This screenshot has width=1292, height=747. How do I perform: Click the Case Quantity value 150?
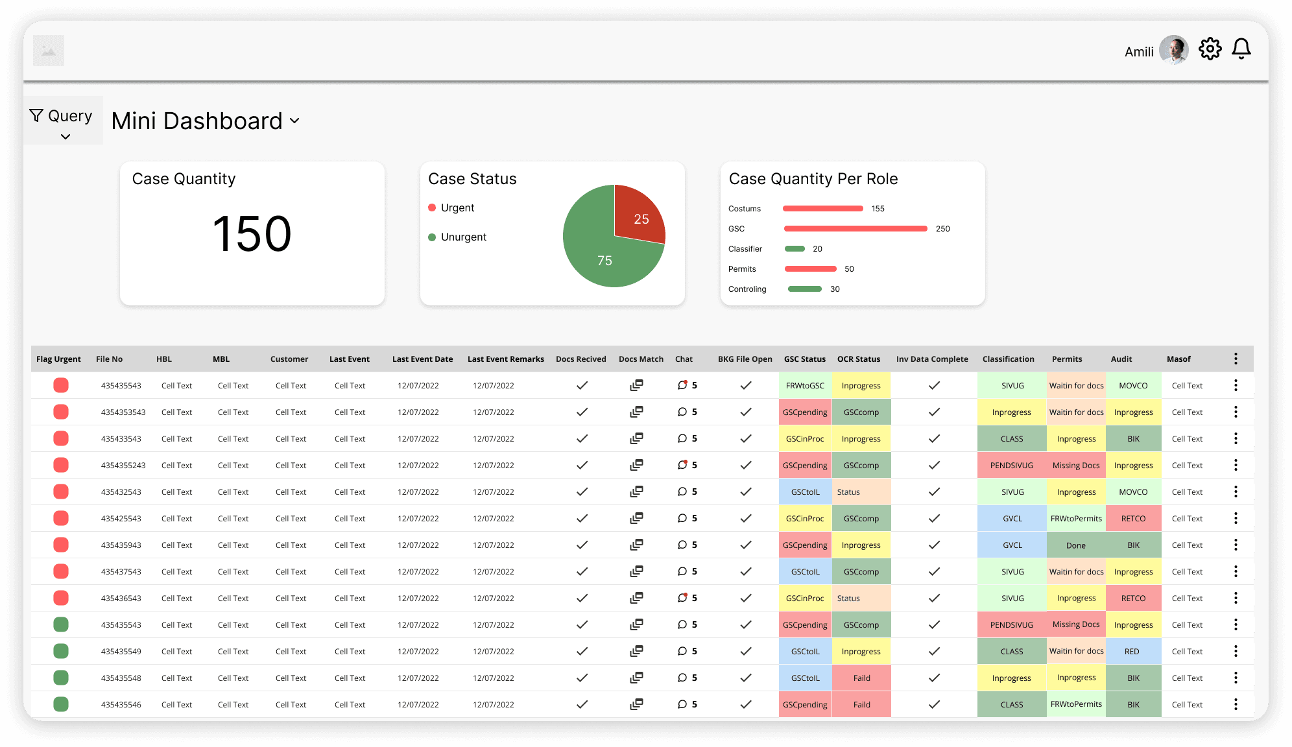252,233
